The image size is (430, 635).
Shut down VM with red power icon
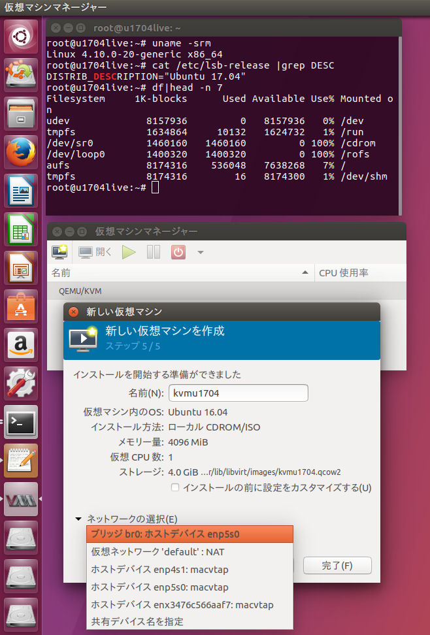pos(178,252)
